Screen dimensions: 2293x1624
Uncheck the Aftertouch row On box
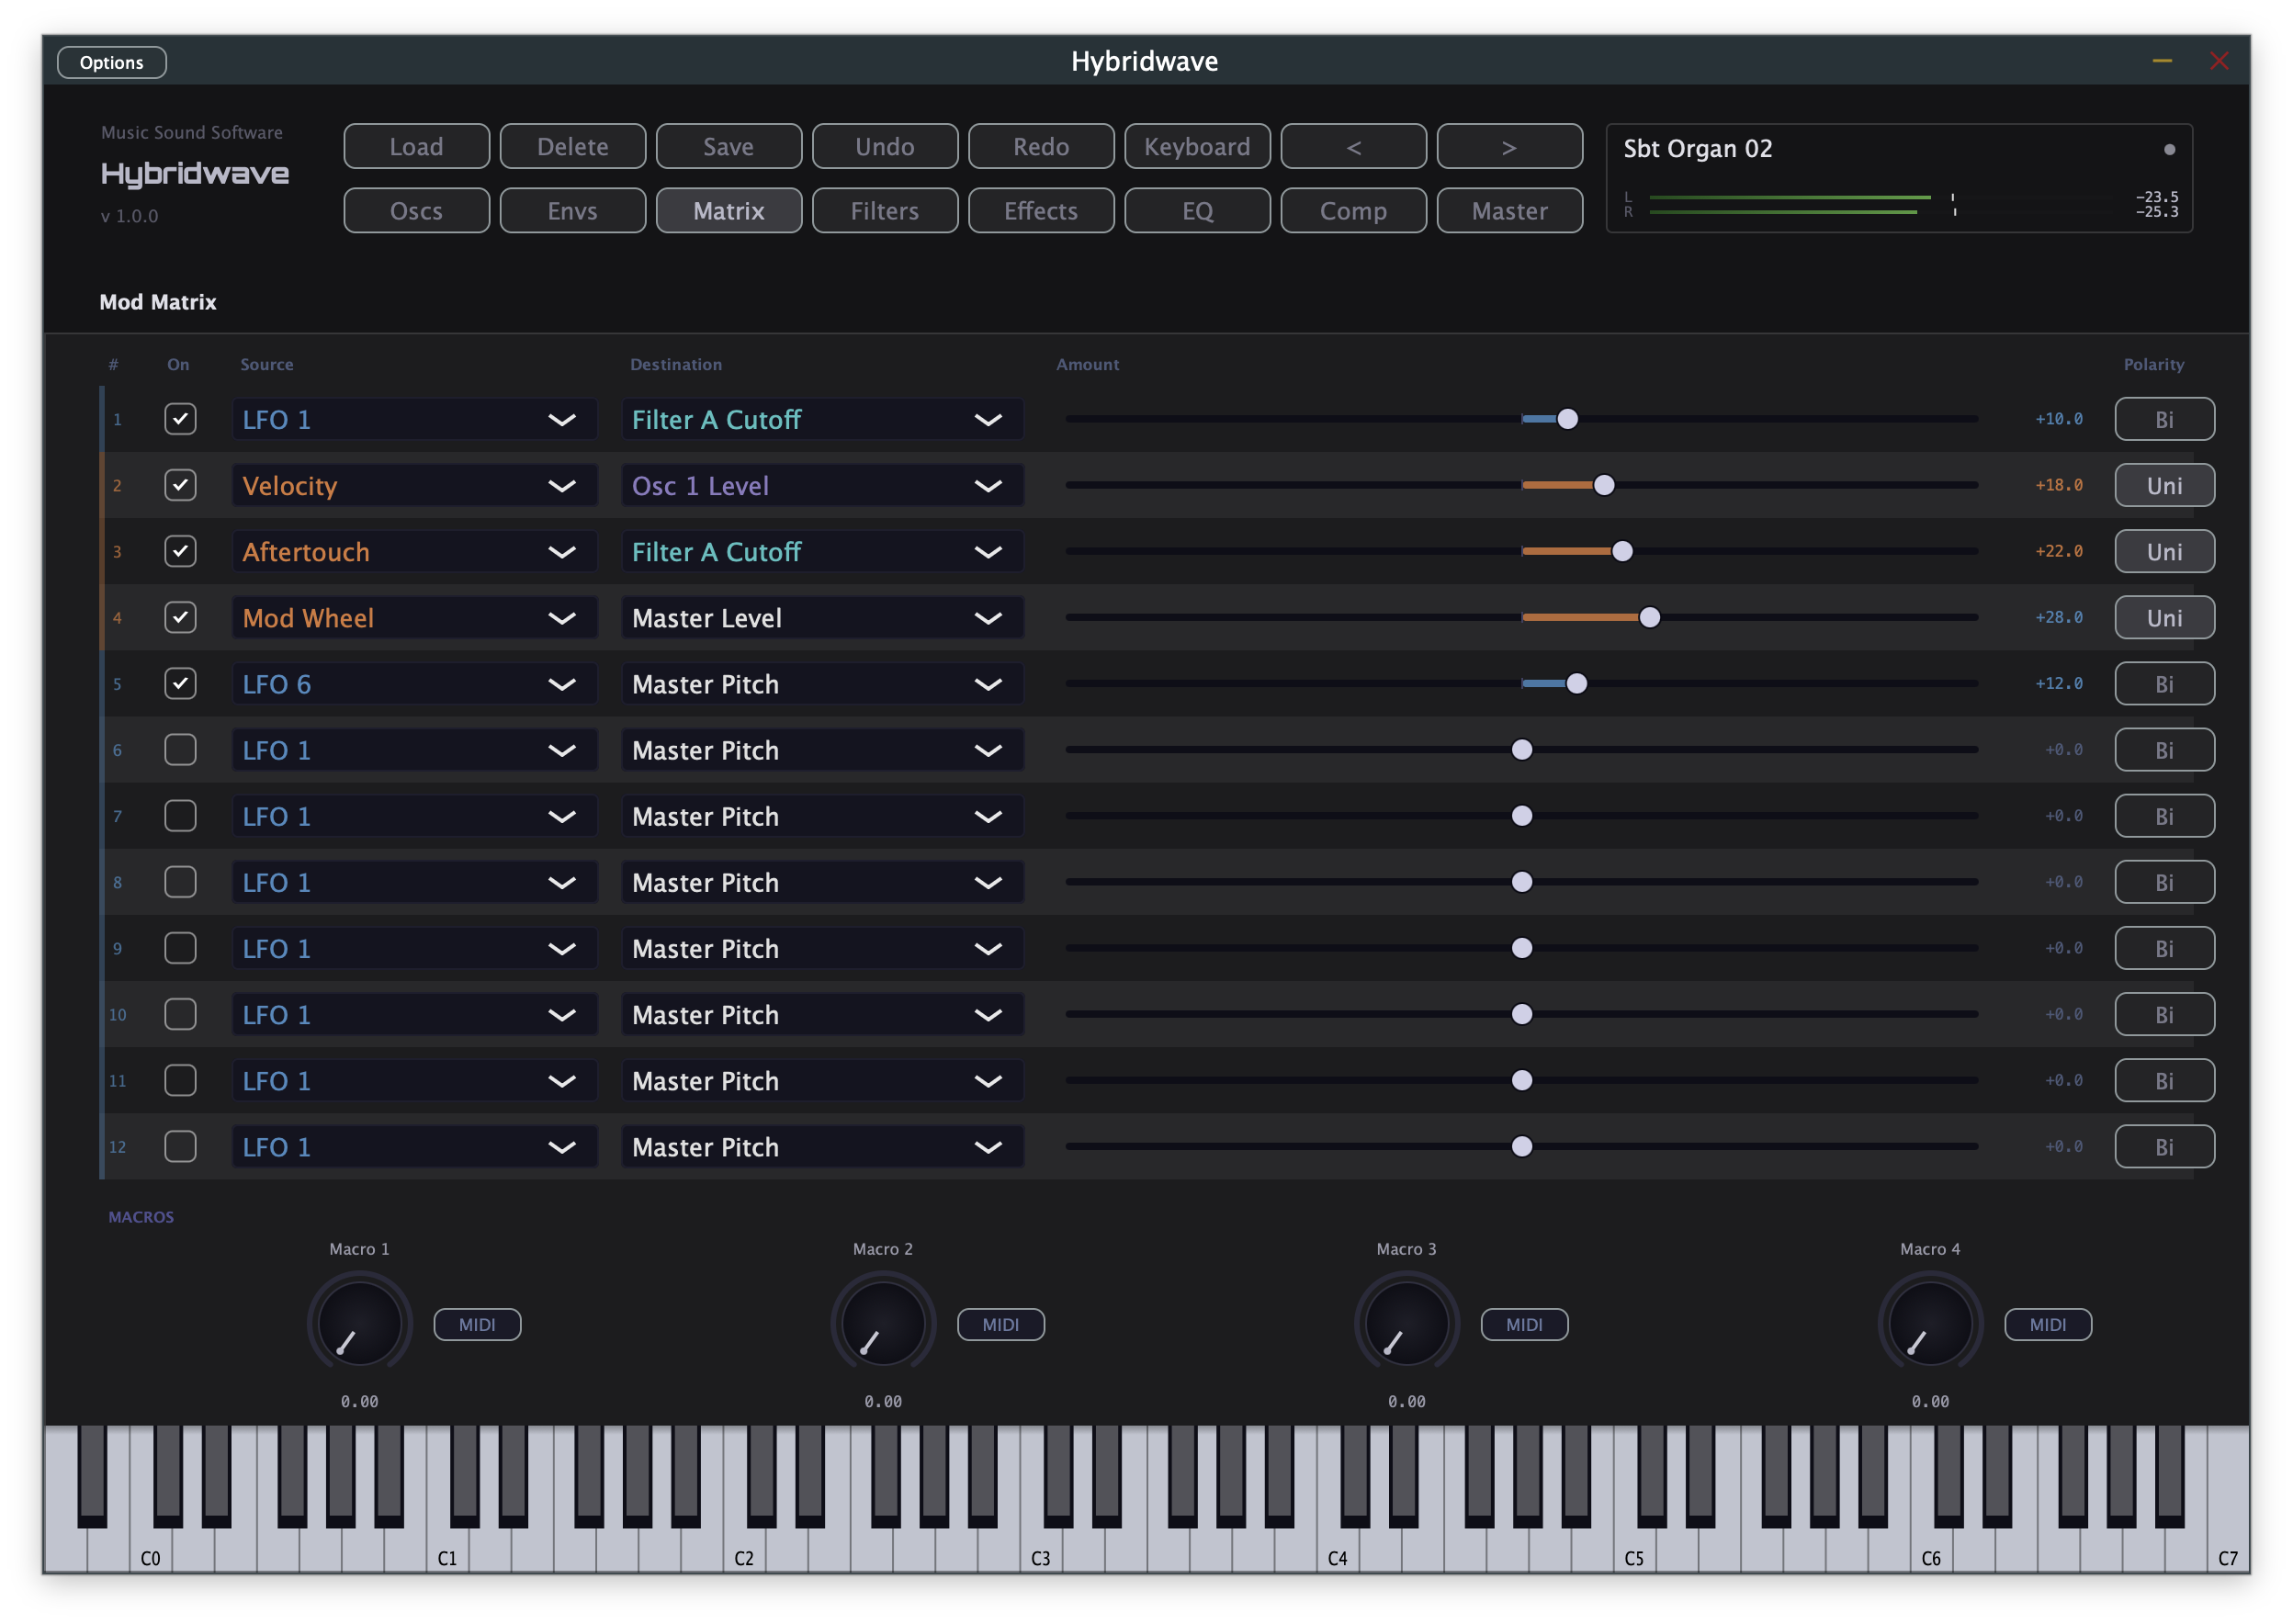(x=180, y=551)
